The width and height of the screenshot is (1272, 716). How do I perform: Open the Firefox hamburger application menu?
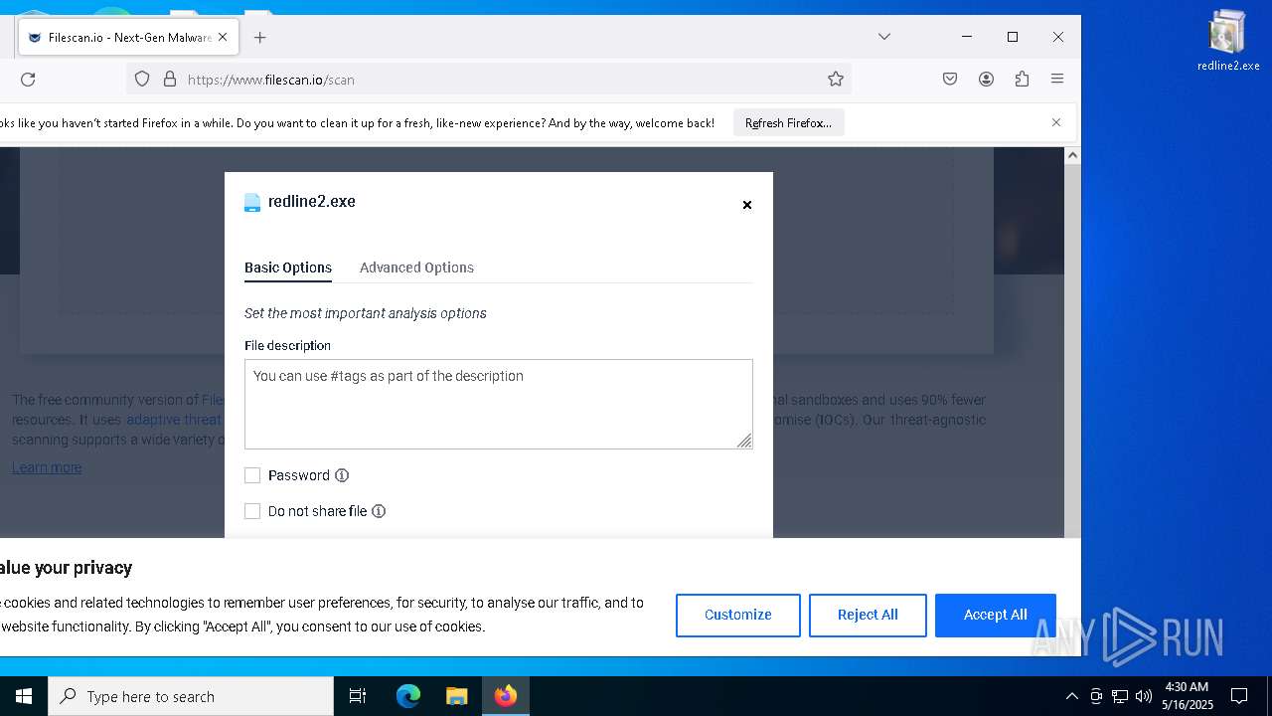(1057, 80)
